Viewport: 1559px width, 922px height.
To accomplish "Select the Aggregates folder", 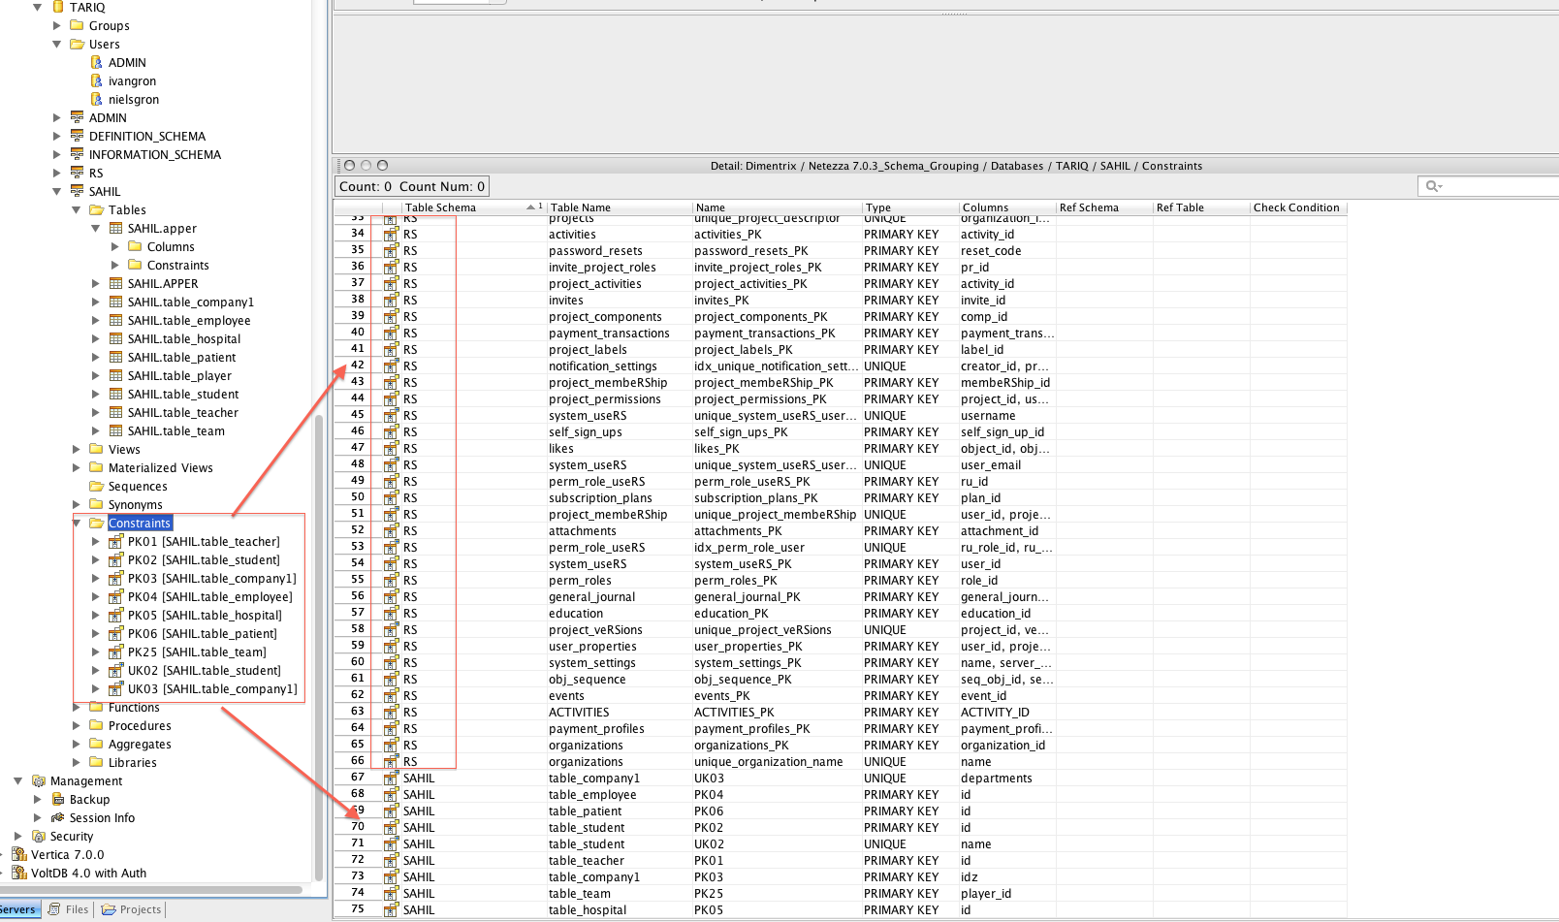I will click(140, 744).
